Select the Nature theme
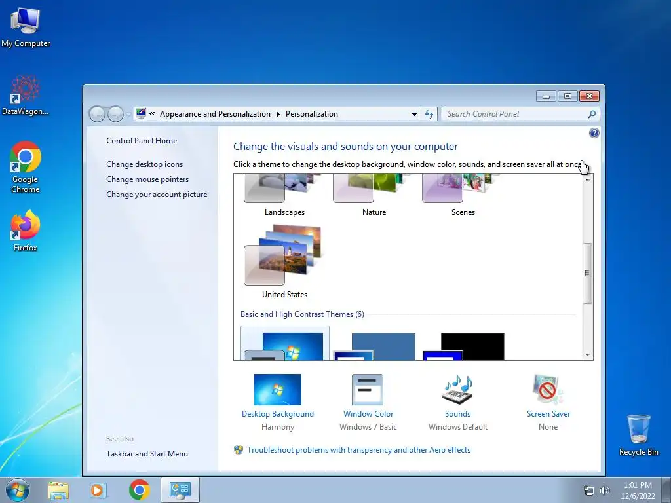The image size is (671, 503). 374,195
